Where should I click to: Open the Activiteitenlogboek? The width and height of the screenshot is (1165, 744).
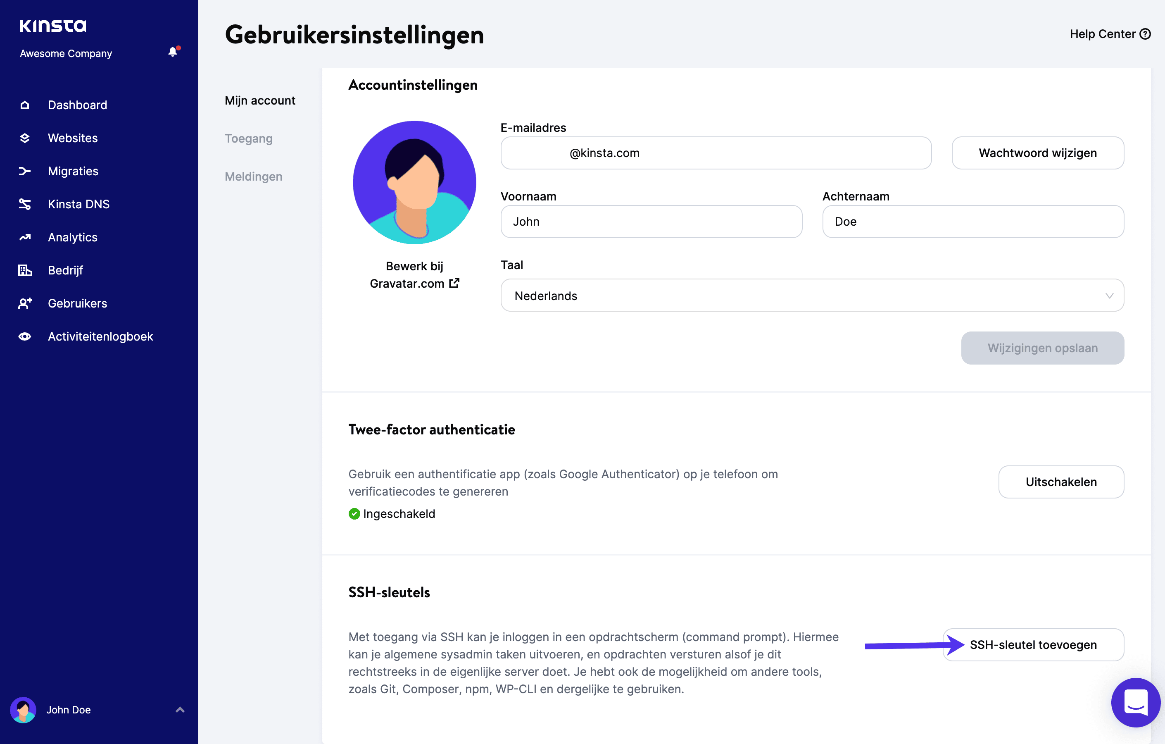pos(101,336)
